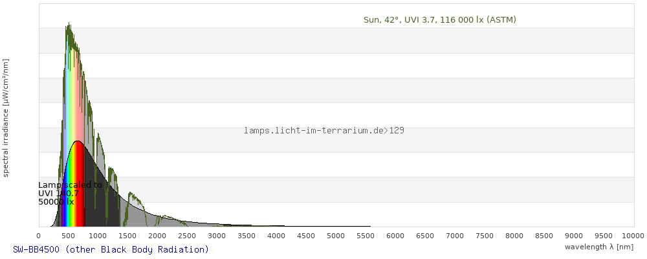Click the spectral irradiance y-axis title

click(x=6, y=117)
